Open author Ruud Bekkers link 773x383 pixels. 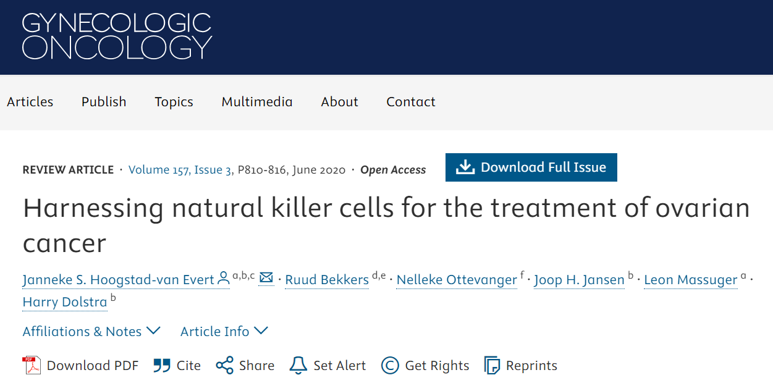[327, 280]
